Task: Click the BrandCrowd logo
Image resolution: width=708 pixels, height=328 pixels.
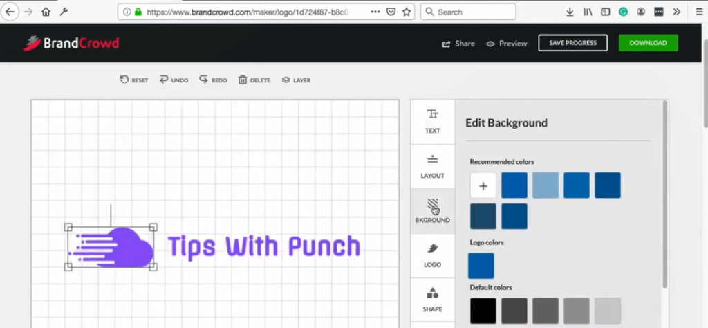Action: 71,43
